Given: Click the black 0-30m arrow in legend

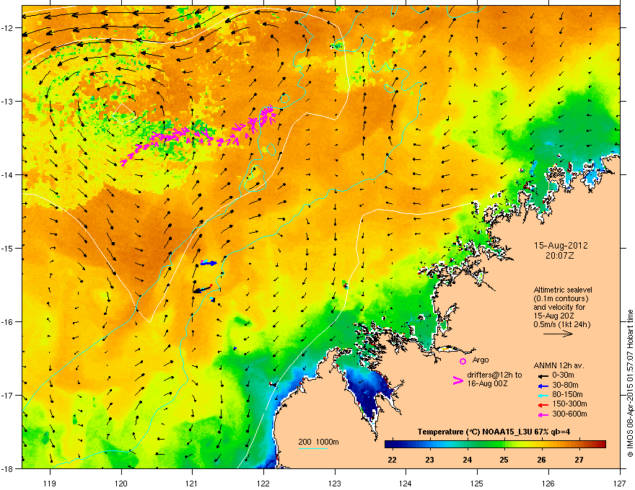Looking at the screenshot, I should pos(543,375).
